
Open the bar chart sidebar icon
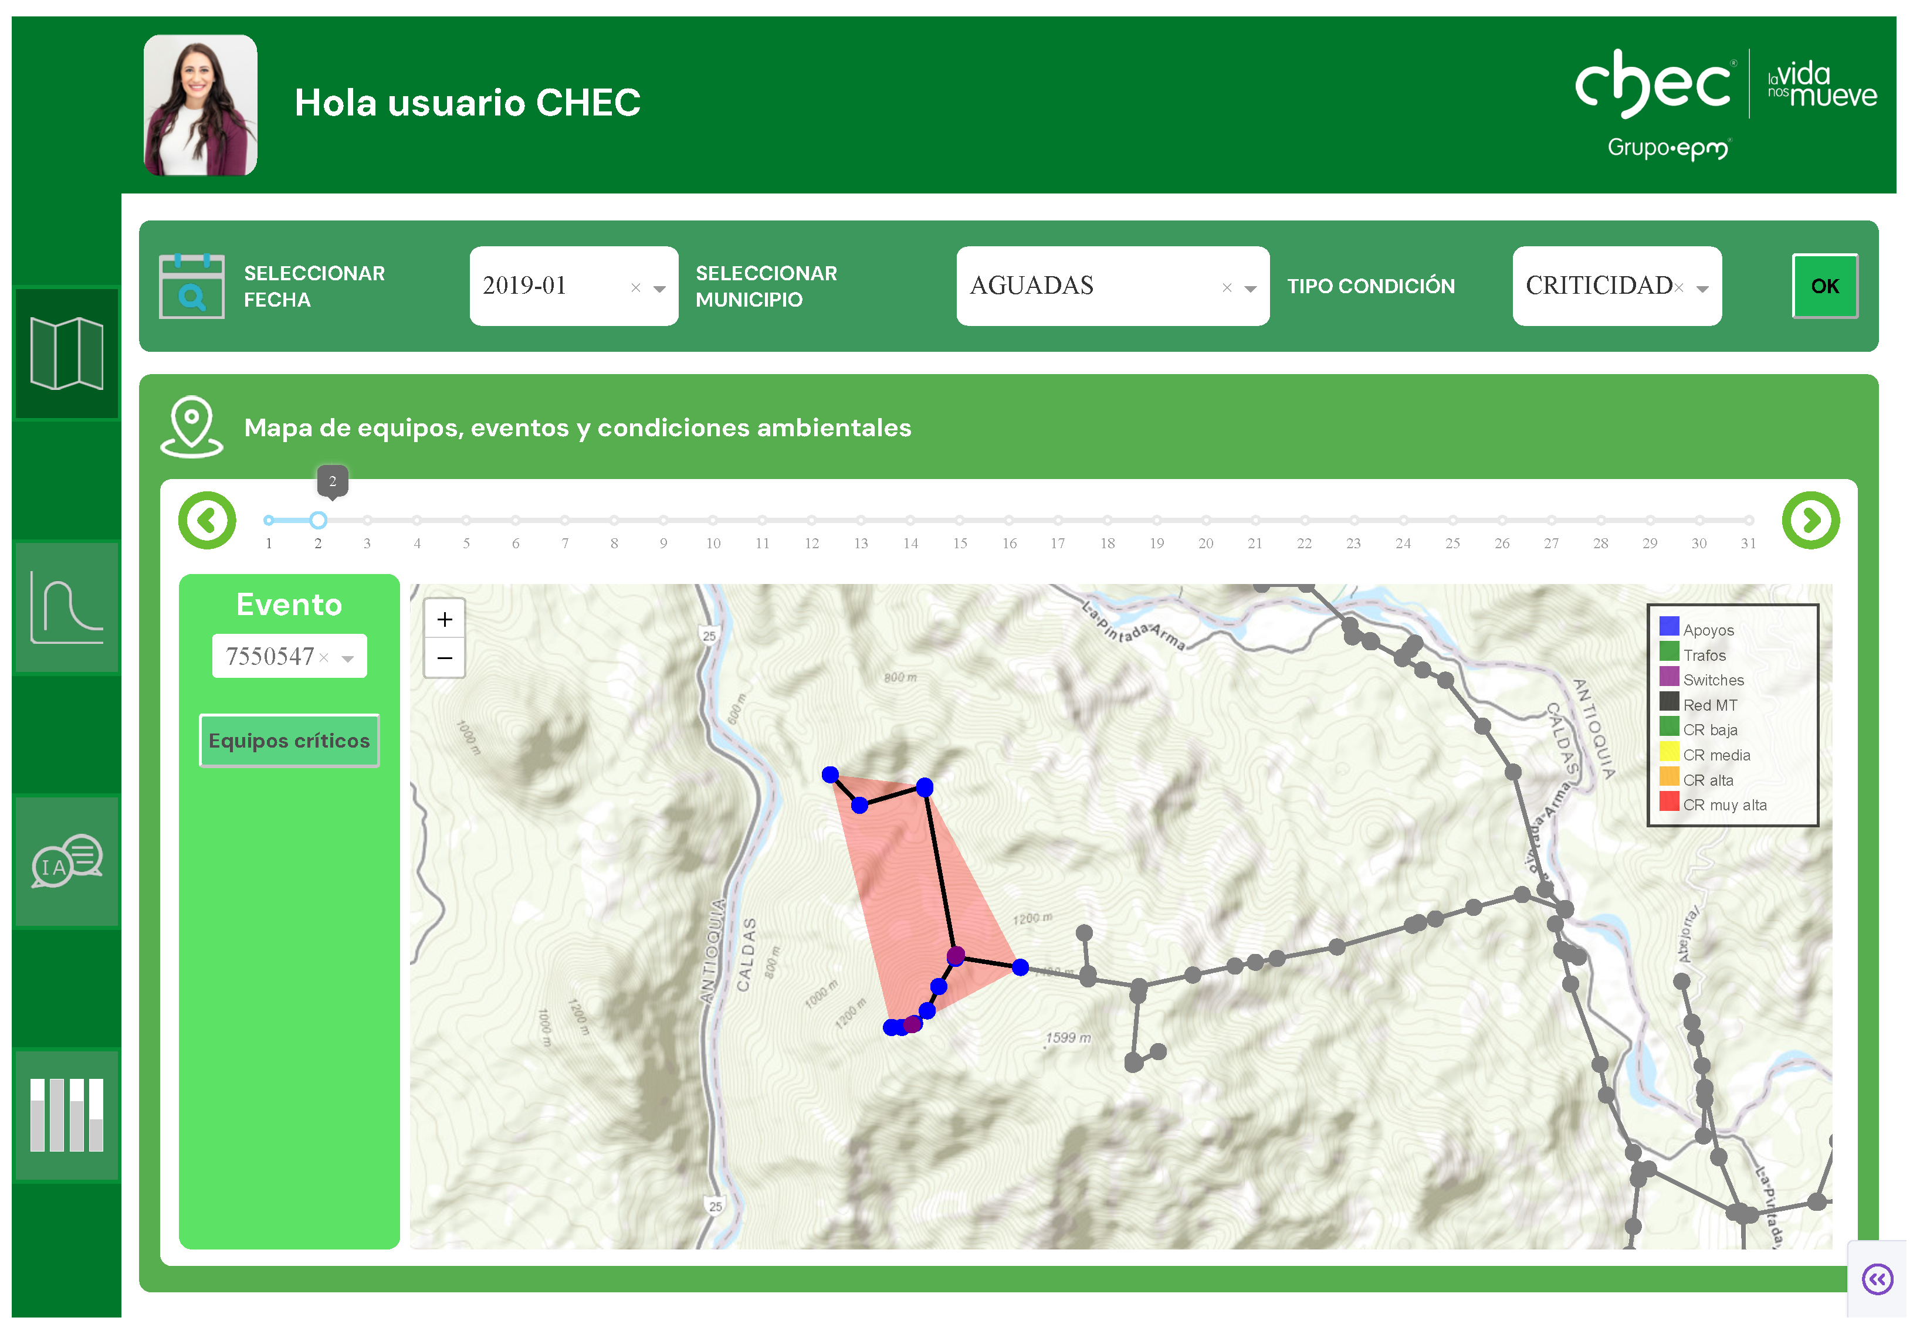(66, 1115)
